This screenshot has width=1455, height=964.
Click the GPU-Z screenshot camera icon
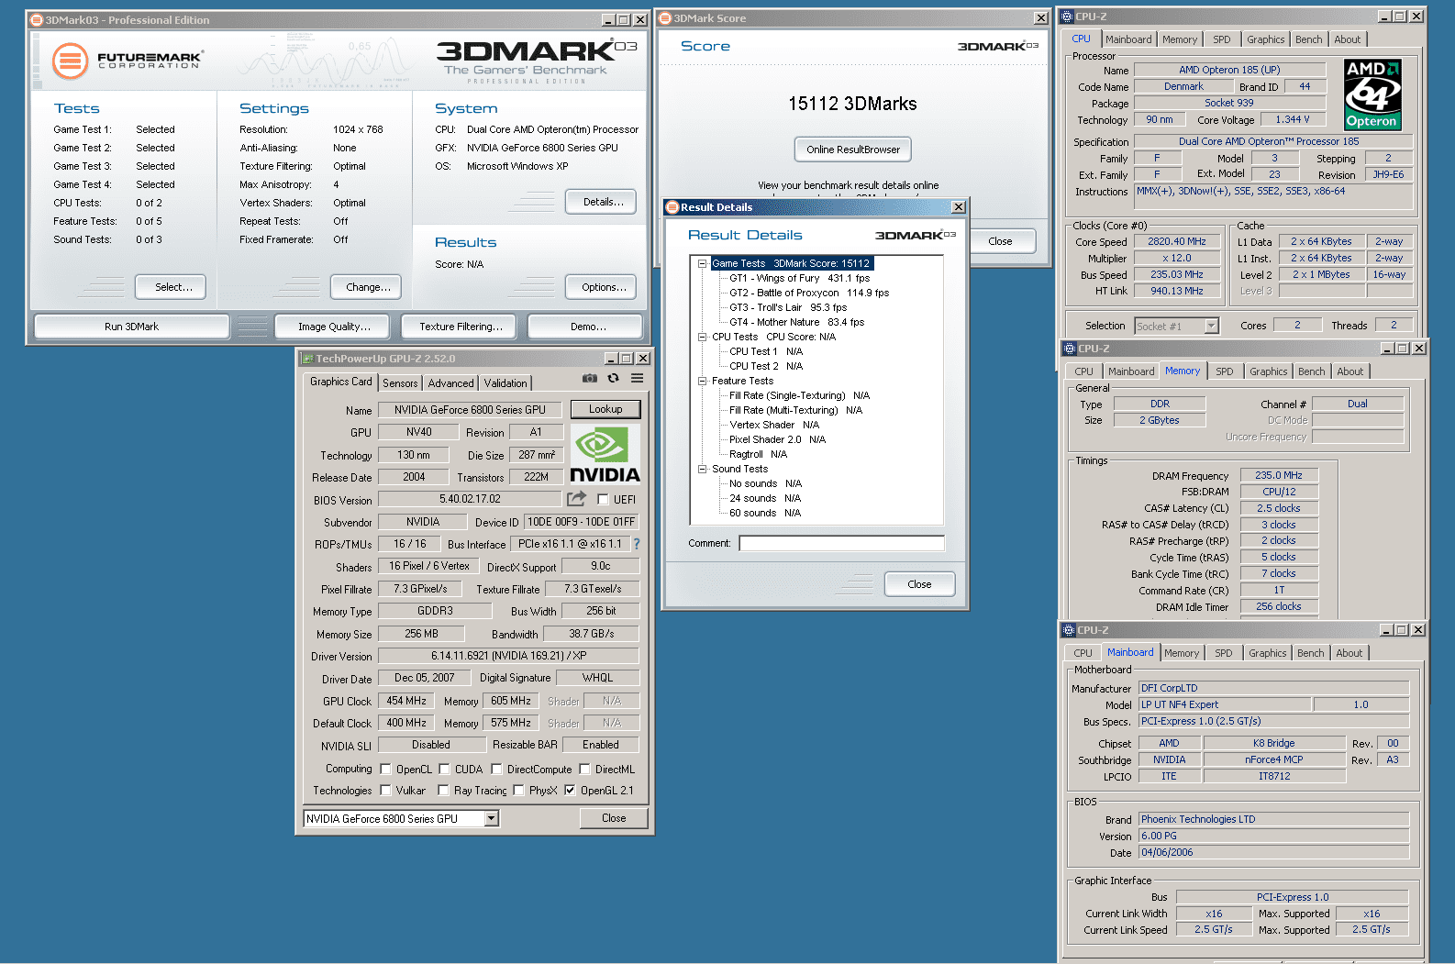click(590, 378)
